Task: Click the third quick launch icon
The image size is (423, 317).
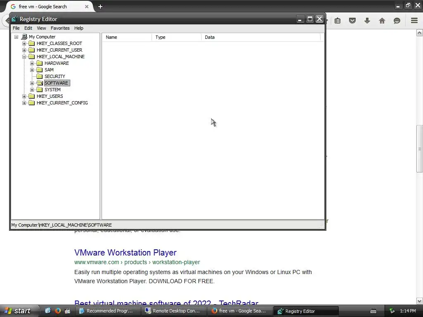Action: [x=67, y=311]
